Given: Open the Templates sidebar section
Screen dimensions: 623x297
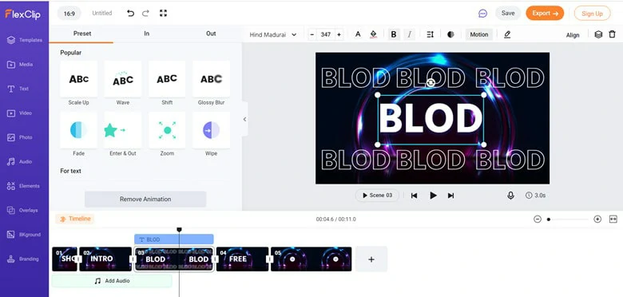Looking at the screenshot, I should pos(24,40).
